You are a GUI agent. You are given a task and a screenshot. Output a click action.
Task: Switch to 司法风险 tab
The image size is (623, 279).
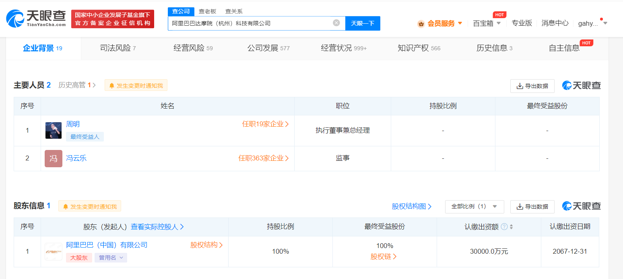click(118, 48)
